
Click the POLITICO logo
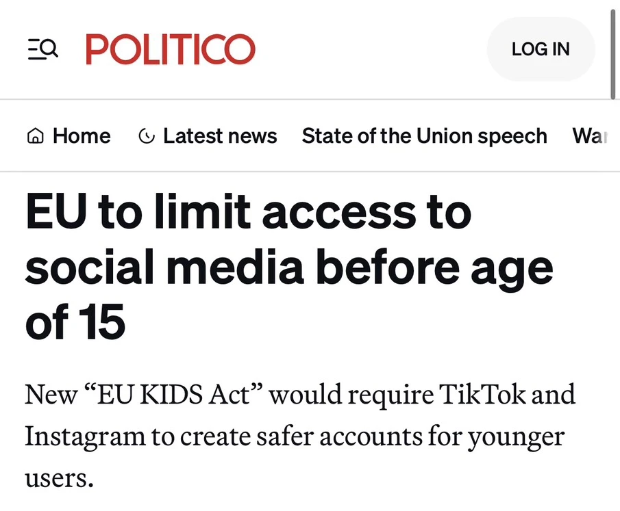(171, 49)
